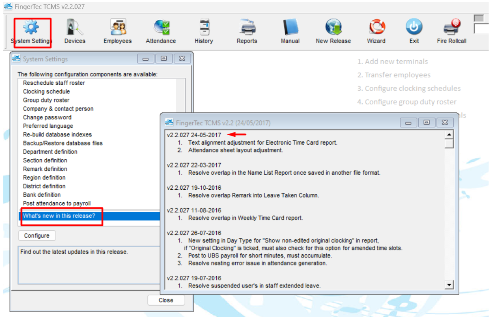Select Group duty roster entry
Viewport: 491px width, 317px height.
coord(46,100)
